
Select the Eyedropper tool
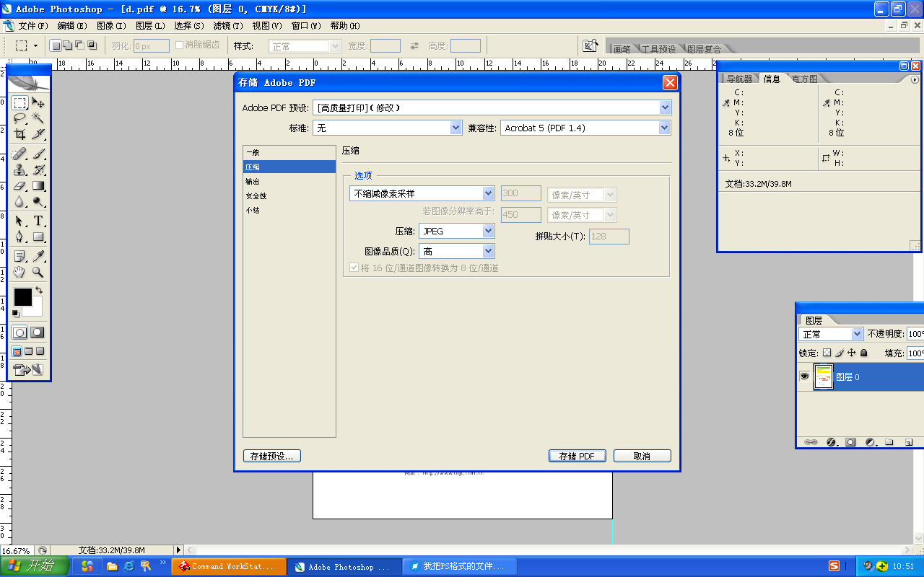click(x=38, y=256)
